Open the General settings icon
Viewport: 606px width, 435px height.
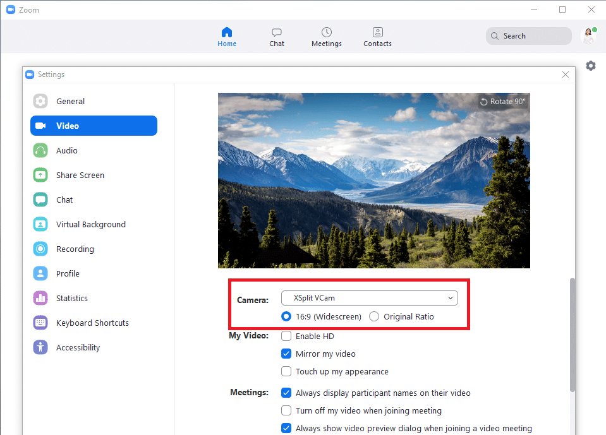[x=40, y=101]
